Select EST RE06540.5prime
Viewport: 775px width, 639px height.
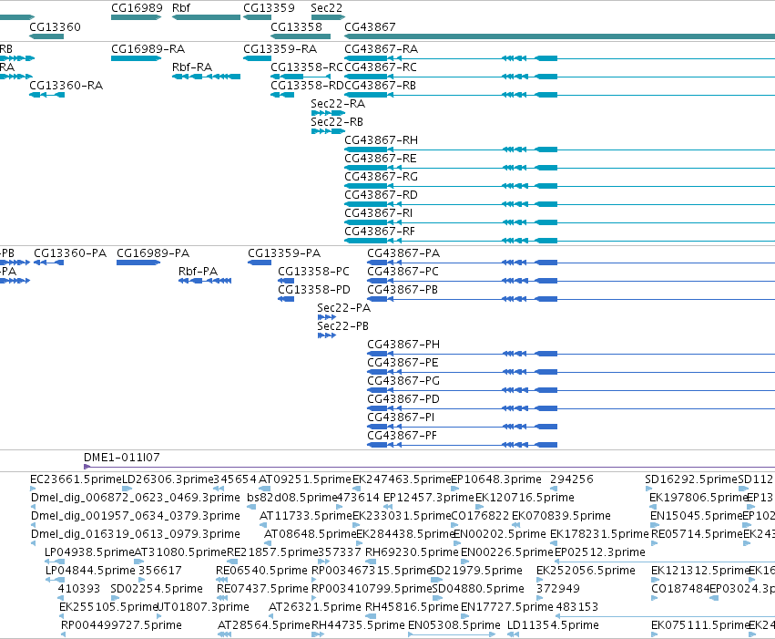(x=261, y=571)
